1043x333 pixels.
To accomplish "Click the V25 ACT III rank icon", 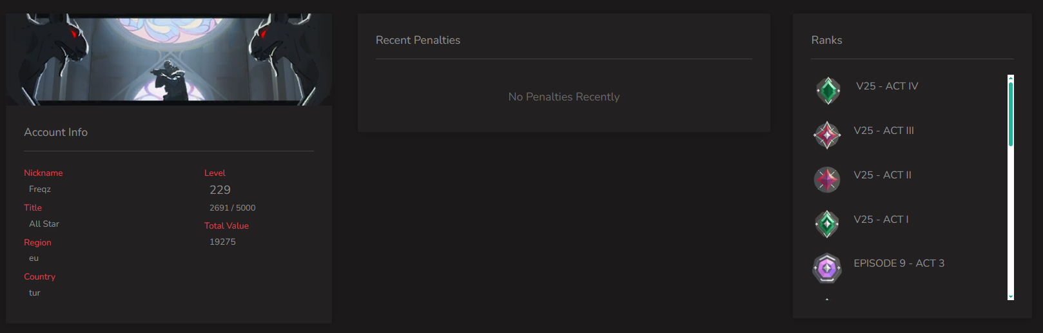I will [827, 135].
